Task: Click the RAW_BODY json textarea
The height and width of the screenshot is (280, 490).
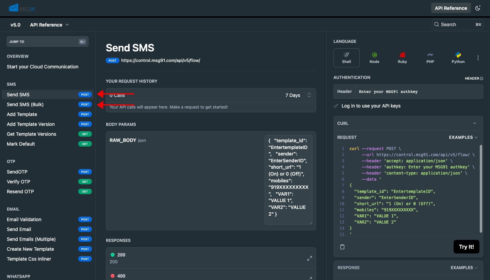Action: (289, 180)
